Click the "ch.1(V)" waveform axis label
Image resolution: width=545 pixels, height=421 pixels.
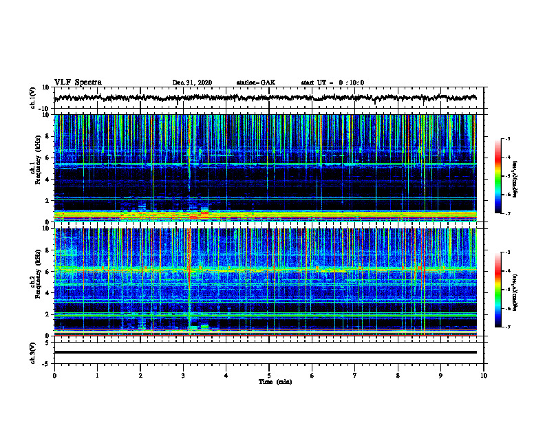coord(33,98)
